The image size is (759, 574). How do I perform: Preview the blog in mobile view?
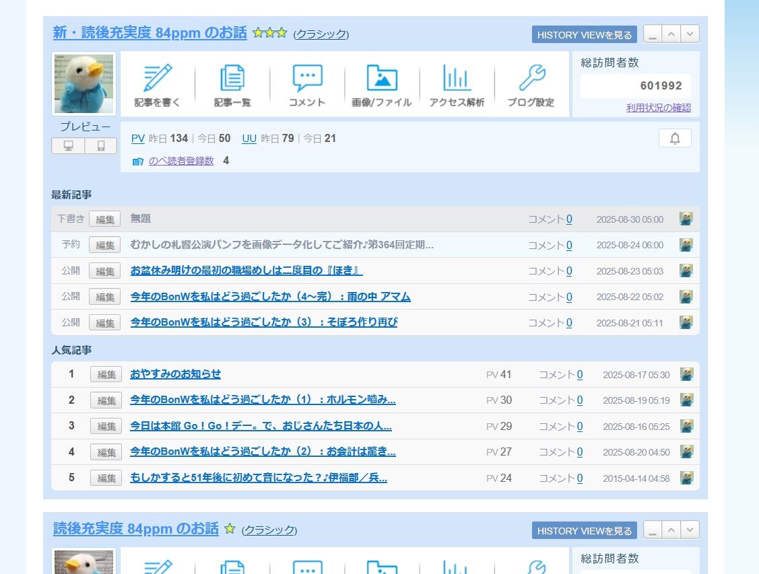[101, 145]
